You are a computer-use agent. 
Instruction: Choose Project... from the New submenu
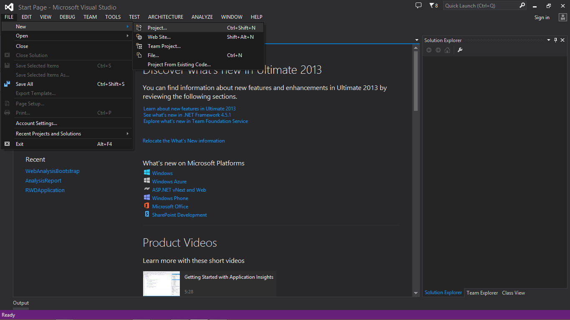(x=157, y=28)
